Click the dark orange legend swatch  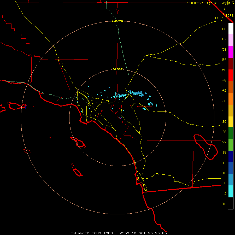(x=231, y=87)
